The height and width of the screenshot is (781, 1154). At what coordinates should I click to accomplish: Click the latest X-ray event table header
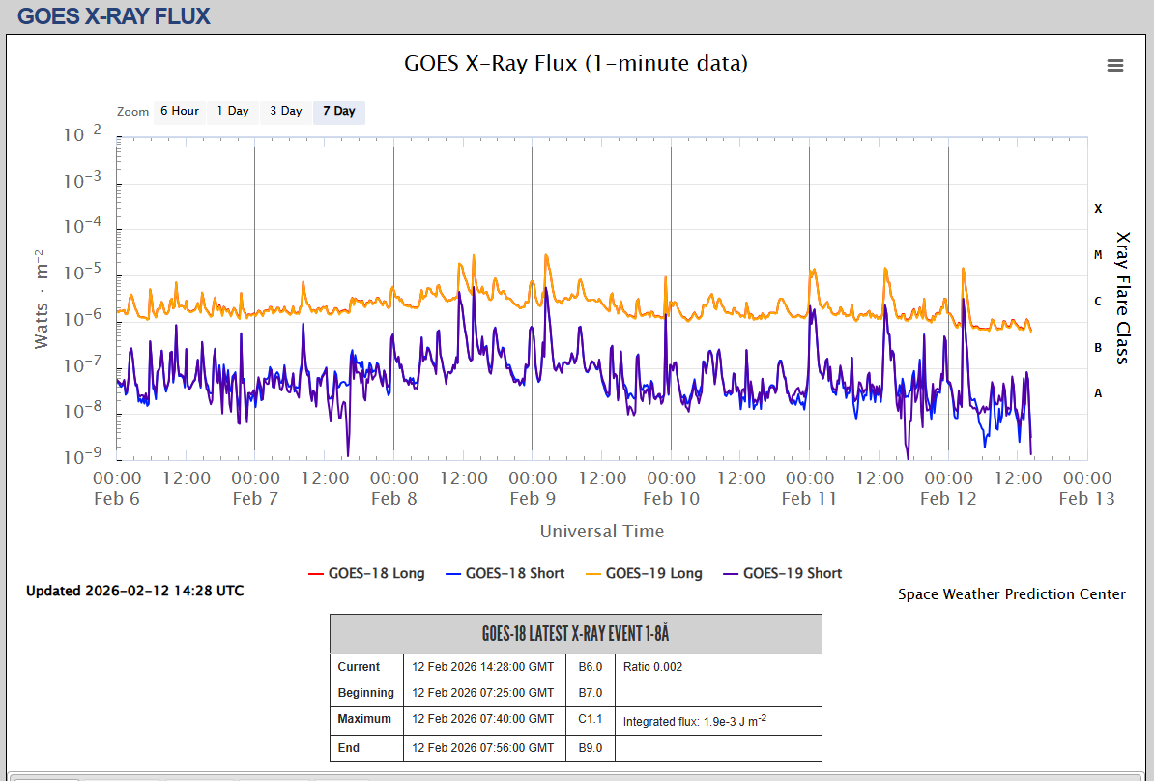(575, 634)
